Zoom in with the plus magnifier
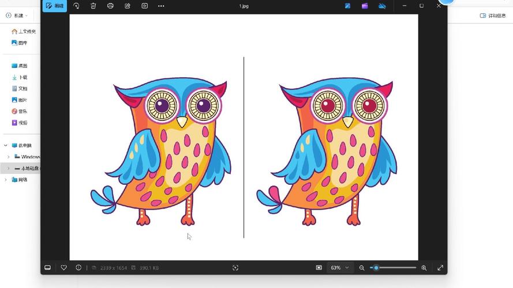This screenshot has width=513, height=288. [x=424, y=268]
